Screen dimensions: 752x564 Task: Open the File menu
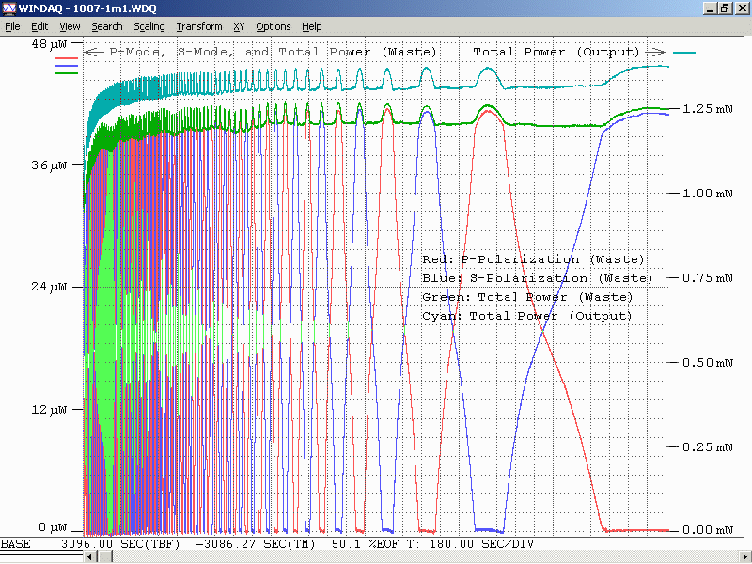coord(12,26)
